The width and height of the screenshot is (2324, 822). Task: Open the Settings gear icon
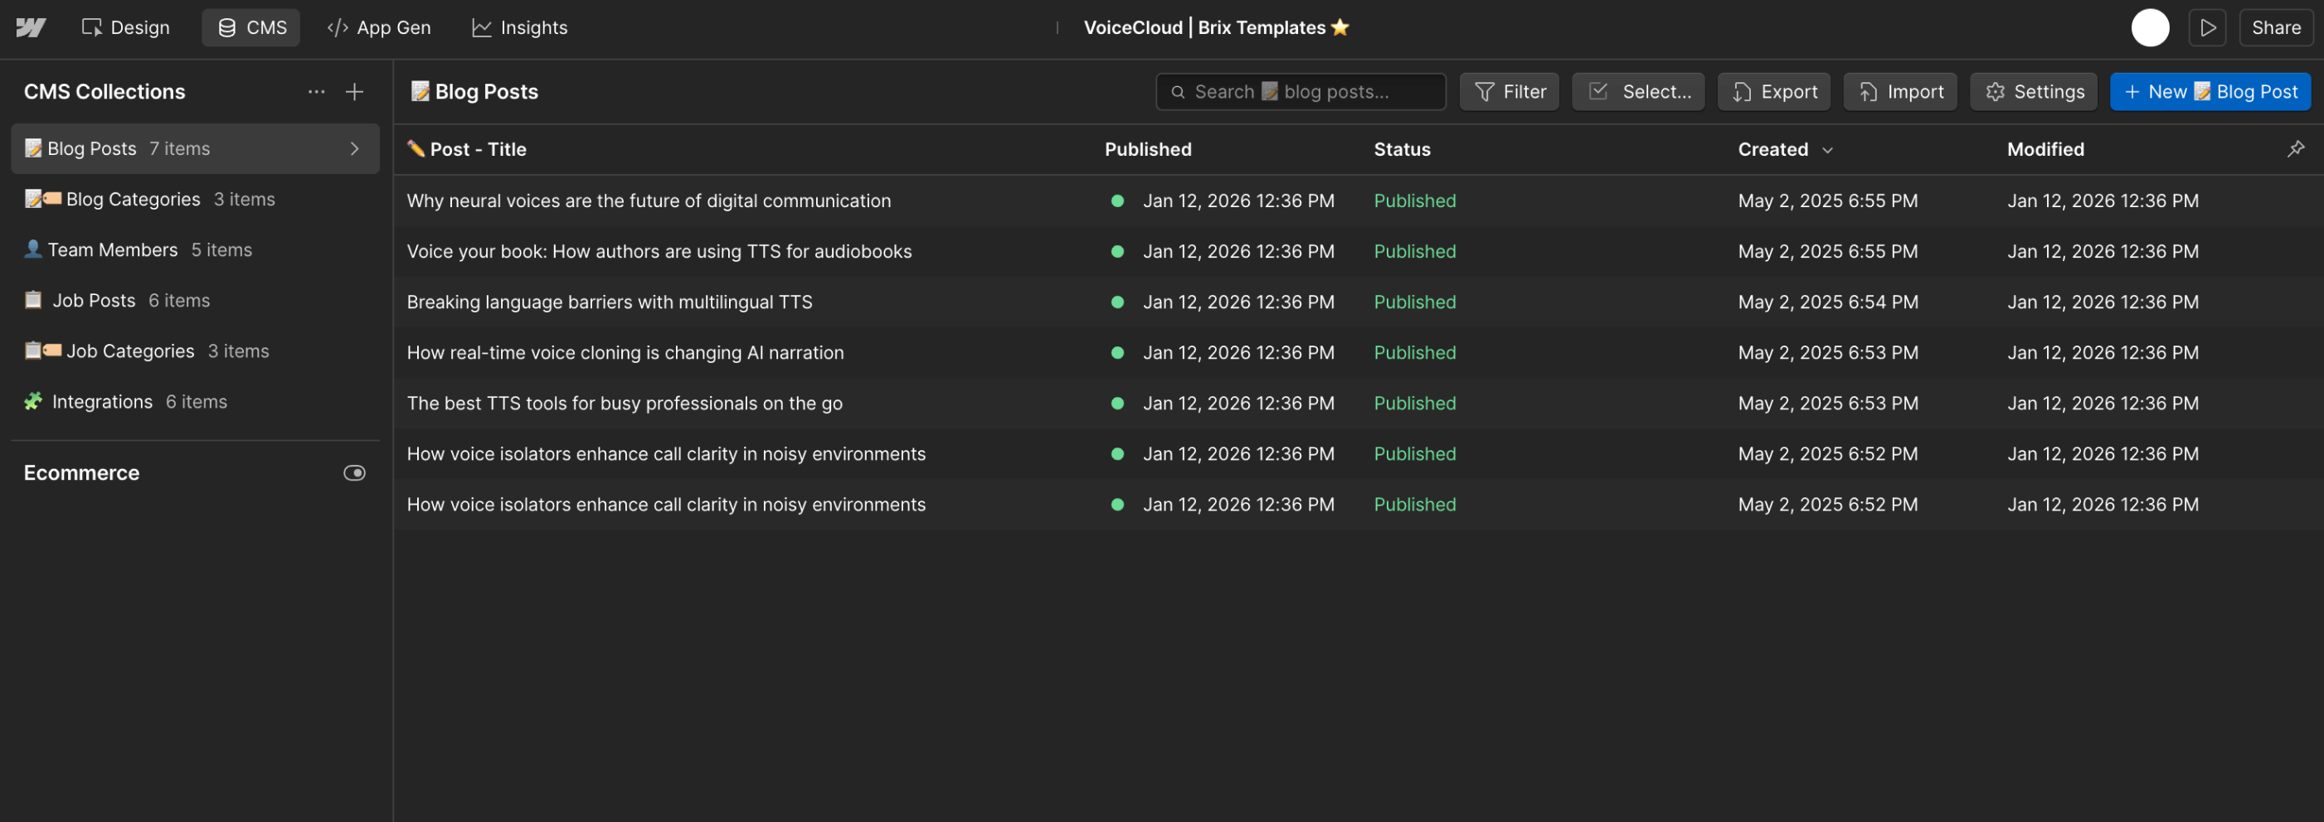[1995, 91]
